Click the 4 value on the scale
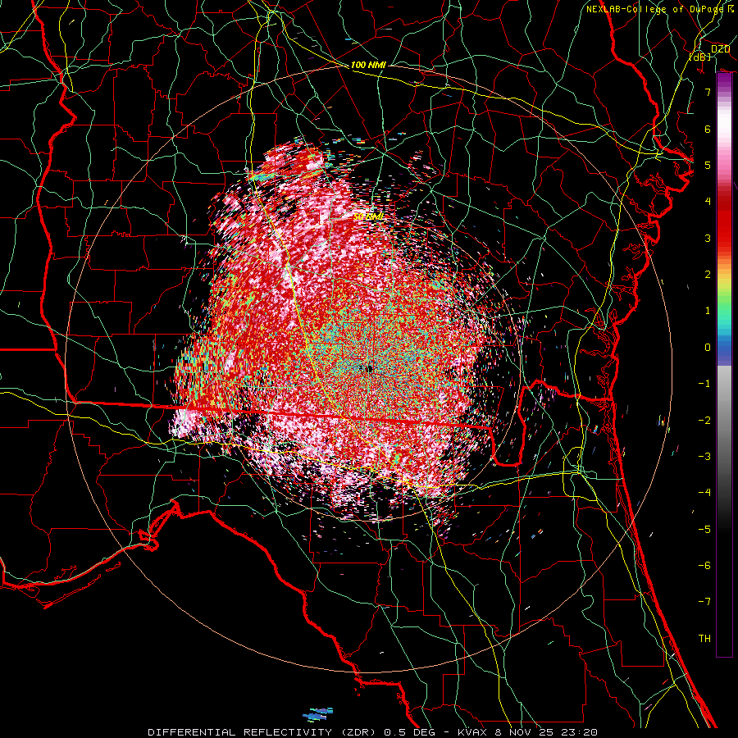This screenshot has width=738, height=738. click(708, 202)
